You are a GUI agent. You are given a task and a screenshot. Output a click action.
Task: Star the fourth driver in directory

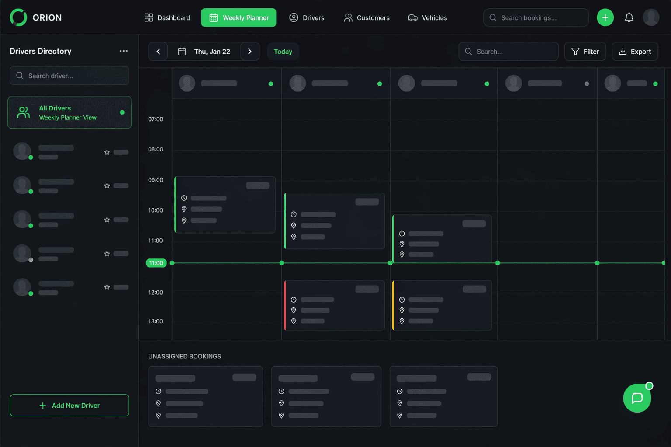click(x=107, y=254)
